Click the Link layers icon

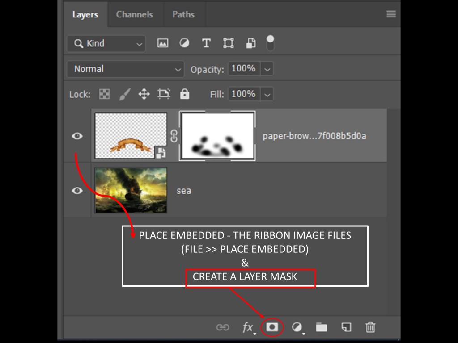[x=222, y=328]
